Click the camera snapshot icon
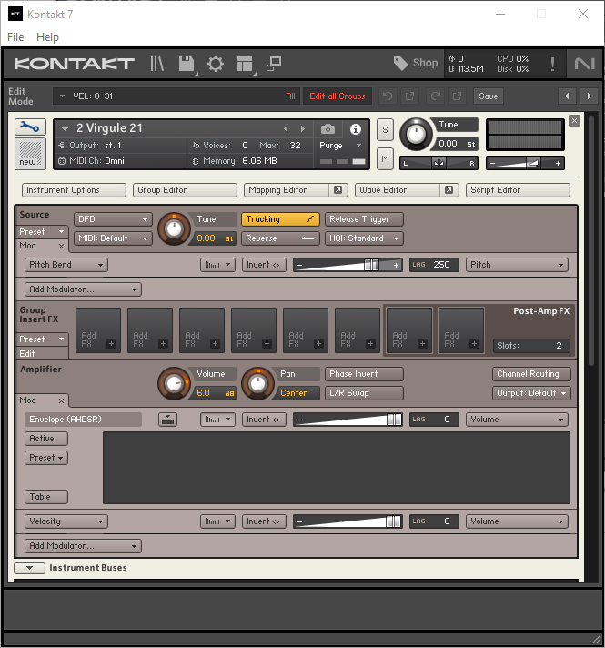The image size is (605, 648). point(328,129)
